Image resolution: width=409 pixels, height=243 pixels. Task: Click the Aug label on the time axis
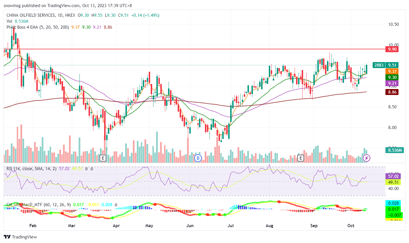click(269, 226)
